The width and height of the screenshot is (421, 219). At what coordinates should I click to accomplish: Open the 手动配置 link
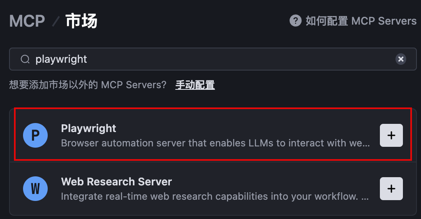click(x=195, y=85)
